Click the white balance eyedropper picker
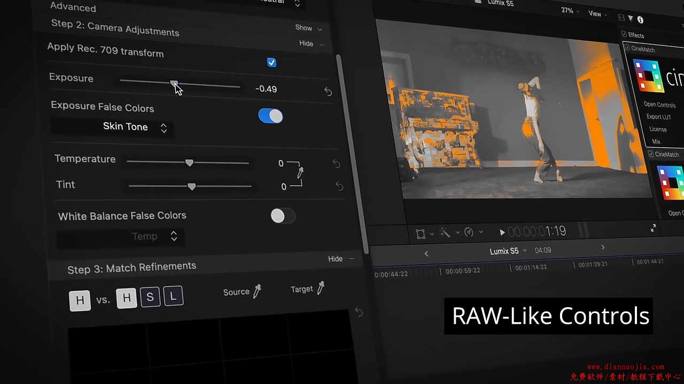 [300, 172]
